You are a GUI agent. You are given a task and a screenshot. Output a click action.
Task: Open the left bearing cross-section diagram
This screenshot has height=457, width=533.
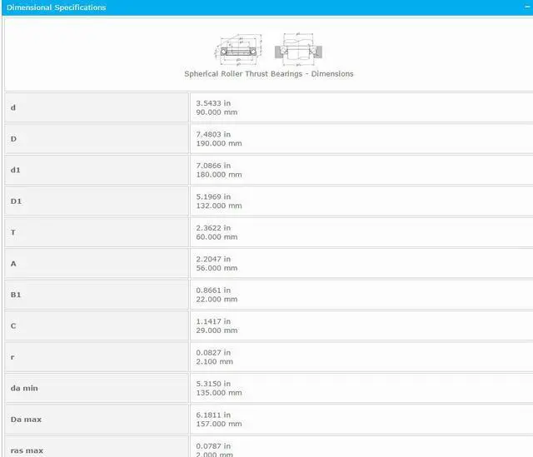pos(238,49)
